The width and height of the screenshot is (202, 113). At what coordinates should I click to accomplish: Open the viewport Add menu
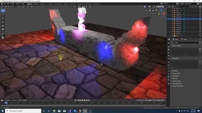tap(28, 7)
